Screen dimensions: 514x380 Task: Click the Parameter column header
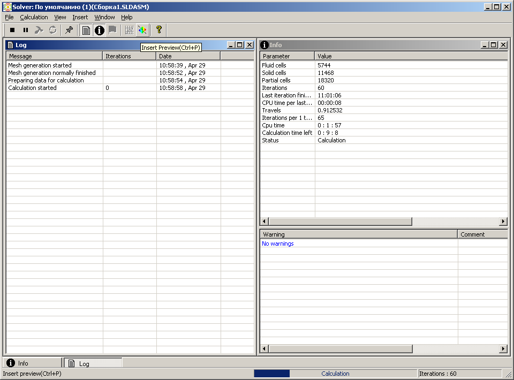click(288, 56)
